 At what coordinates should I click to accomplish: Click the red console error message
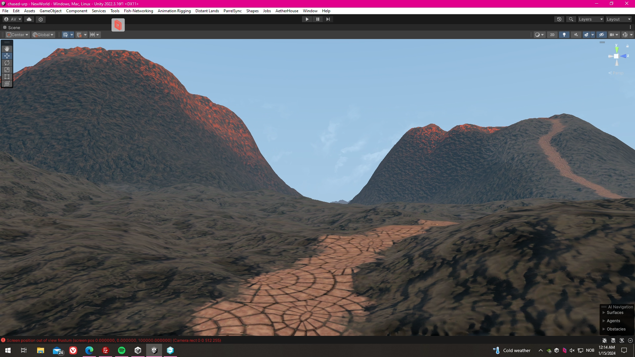tap(113, 340)
